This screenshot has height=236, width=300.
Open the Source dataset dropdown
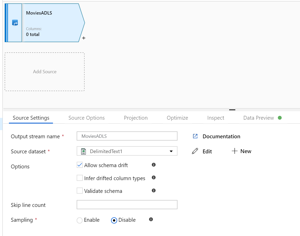(x=171, y=151)
